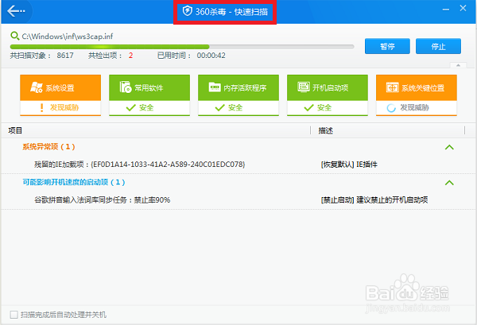Click the 发现威胁 status under 系统关键位置
The height and width of the screenshot is (325, 477).
click(414, 107)
